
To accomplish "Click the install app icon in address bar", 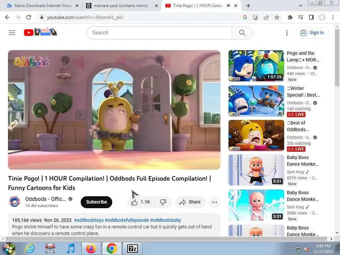I will pos(256,17).
